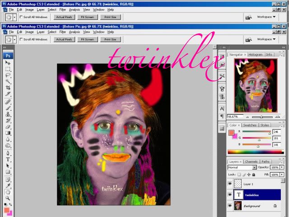The height and width of the screenshot is (217, 289).
Task: Select the Eraser tool
Action: tap(8, 127)
